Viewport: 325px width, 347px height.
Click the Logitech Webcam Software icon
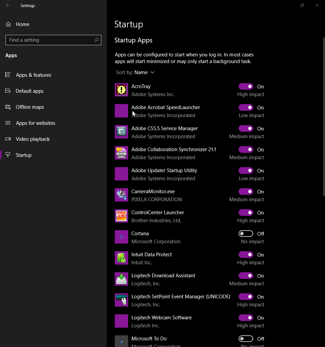click(x=121, y=321)
